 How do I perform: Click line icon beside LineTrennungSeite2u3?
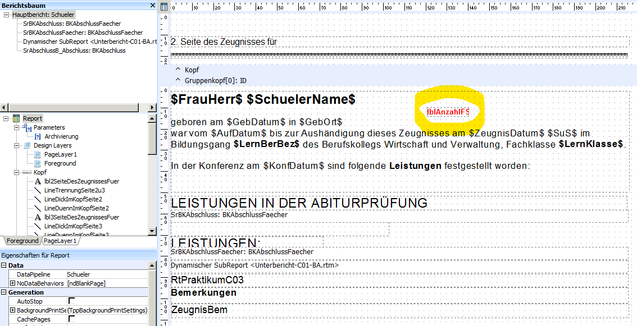(x=38, y=190)
